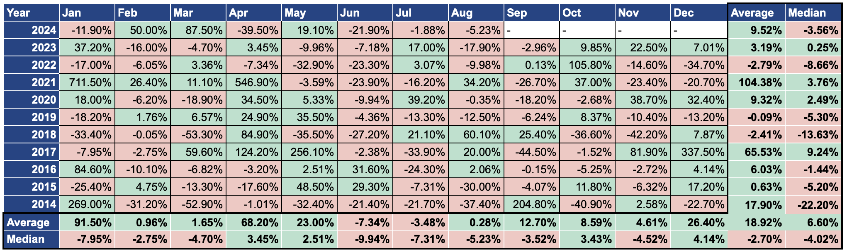
Task: Select the 105.80% cell for October 2022
Action: (x=587, y=65)
